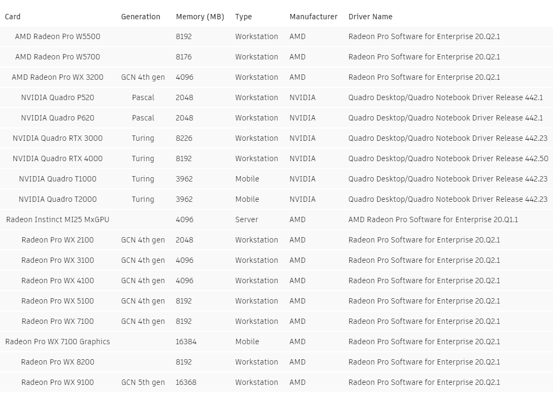Click the driver name ending in 442.50
Image resolution: width=553 pixels, height=394 pixels.
click(x=449, y=158)
